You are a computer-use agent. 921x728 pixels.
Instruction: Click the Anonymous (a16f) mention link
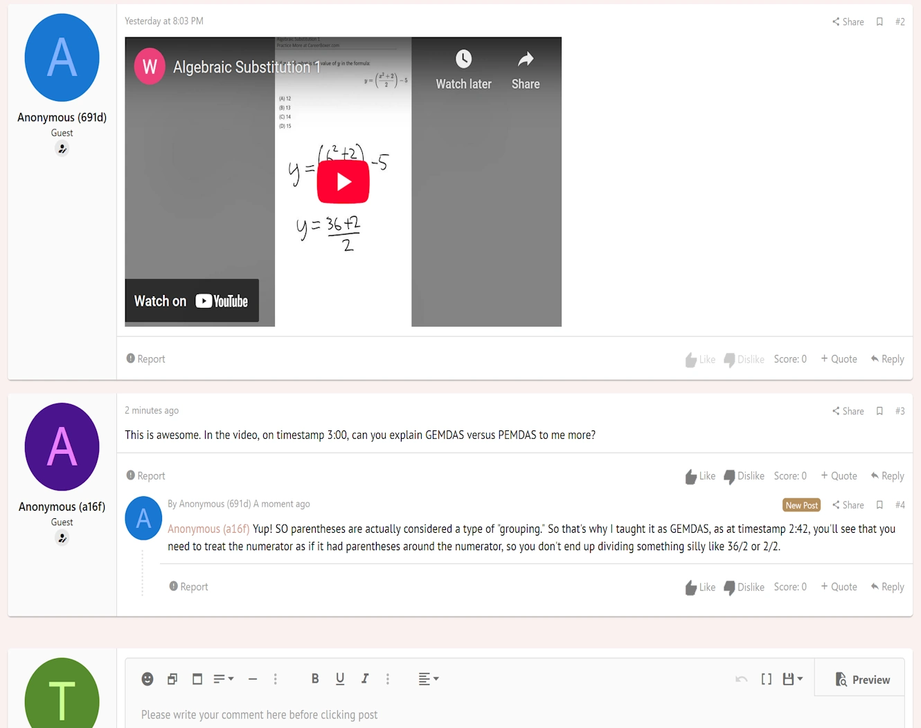[208, 529]
